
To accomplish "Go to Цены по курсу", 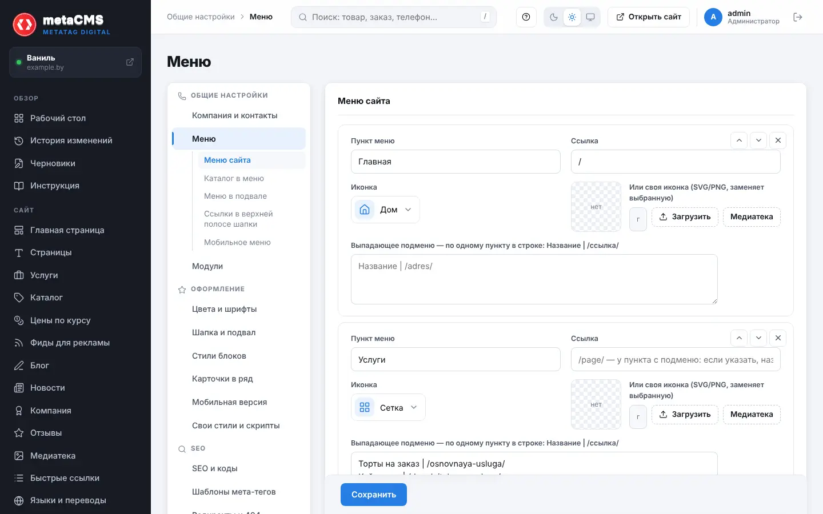I will 75,320.
